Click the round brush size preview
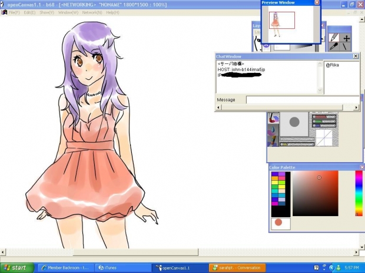The image size is (365, 273). 294,122
